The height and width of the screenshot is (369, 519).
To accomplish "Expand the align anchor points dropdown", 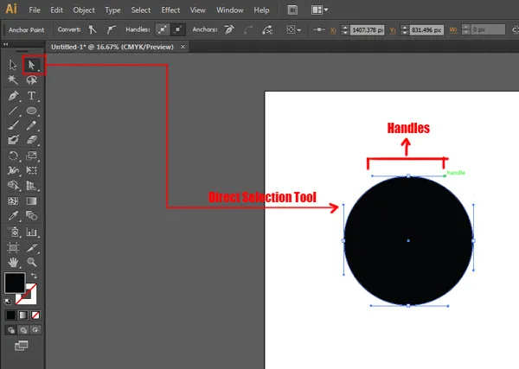I will tap(298, 29).
